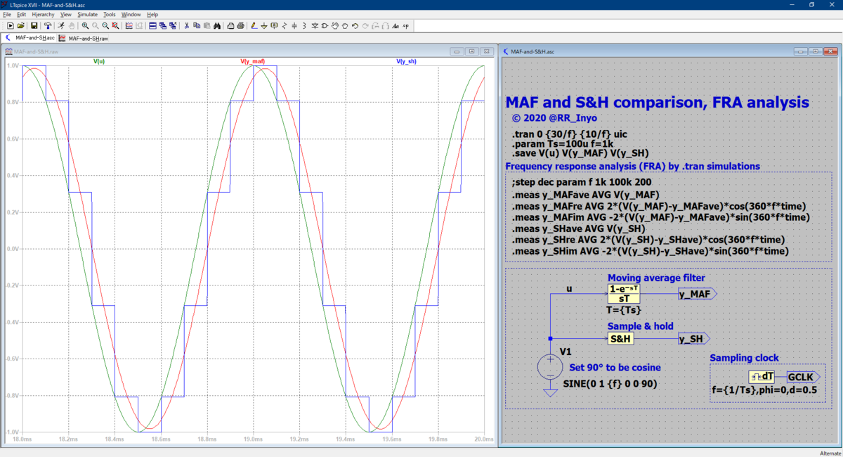843x457 pixels.
Task: Click the V(y_sh) trace label
Action: point(406,61)
